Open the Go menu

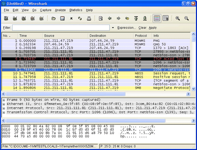coord(34,10)
